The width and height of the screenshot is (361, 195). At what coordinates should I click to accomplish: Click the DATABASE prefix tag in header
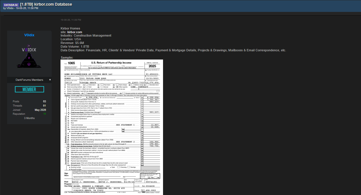pyautogui.click(x=11, y=5)
